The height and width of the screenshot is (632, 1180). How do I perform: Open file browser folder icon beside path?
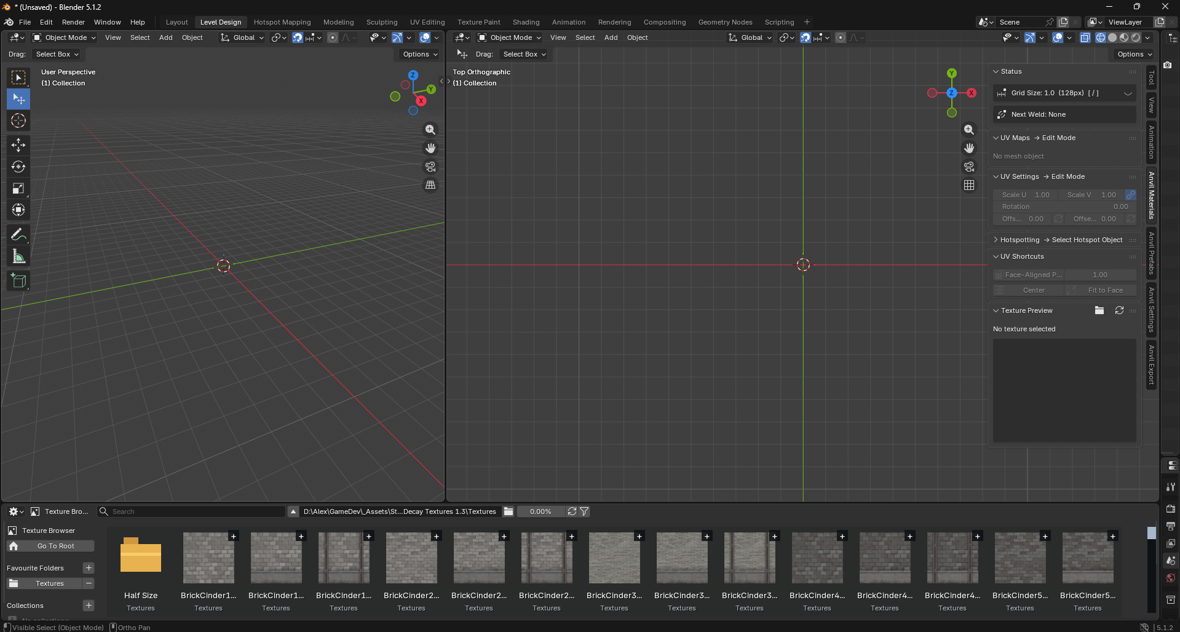click(x=508, y=512)
